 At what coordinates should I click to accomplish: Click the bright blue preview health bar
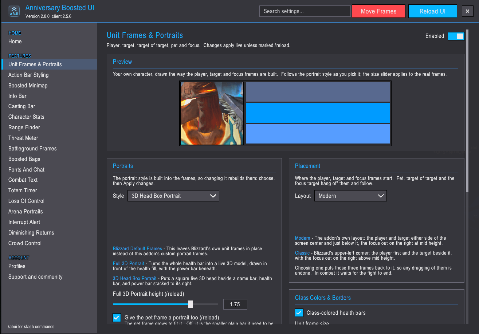318,113
